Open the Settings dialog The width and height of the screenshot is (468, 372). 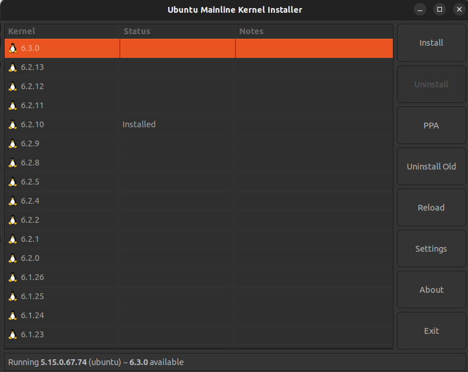click(431, 249)
